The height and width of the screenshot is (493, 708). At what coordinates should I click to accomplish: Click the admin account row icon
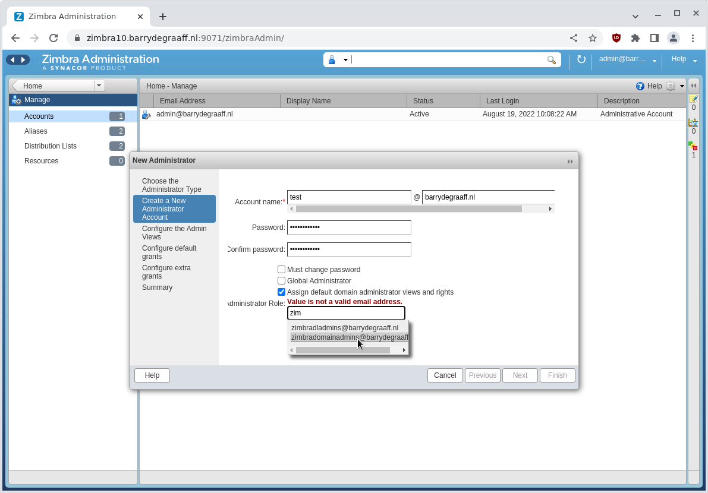click(146, 115)
